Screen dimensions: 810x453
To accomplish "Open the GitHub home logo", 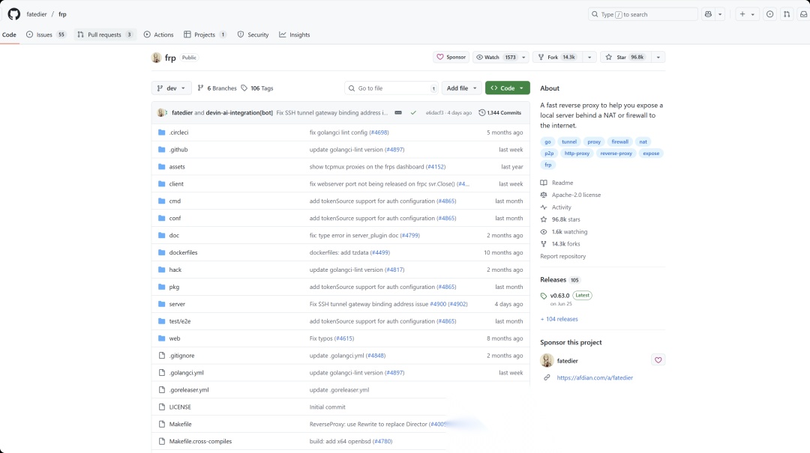I will [14, 14].
